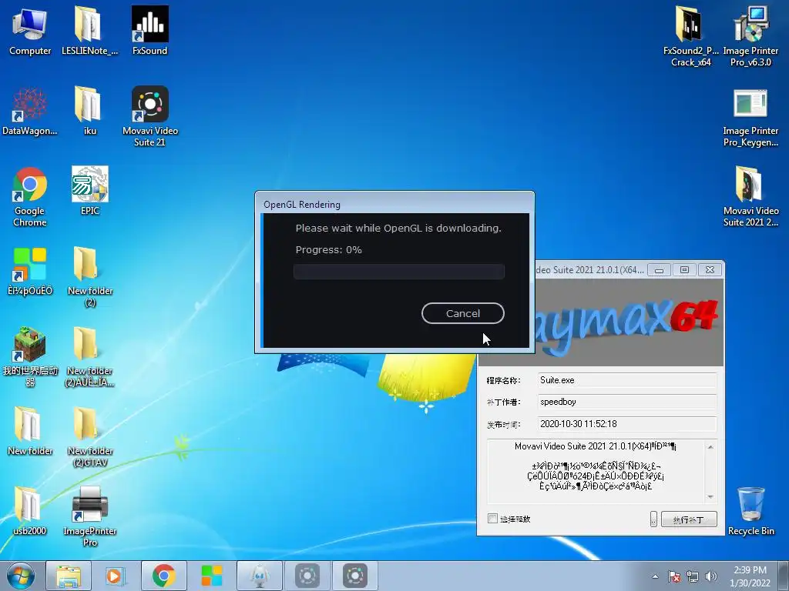
Task: Switch to Chrome in the taskbar
Action: click(163, 576)
